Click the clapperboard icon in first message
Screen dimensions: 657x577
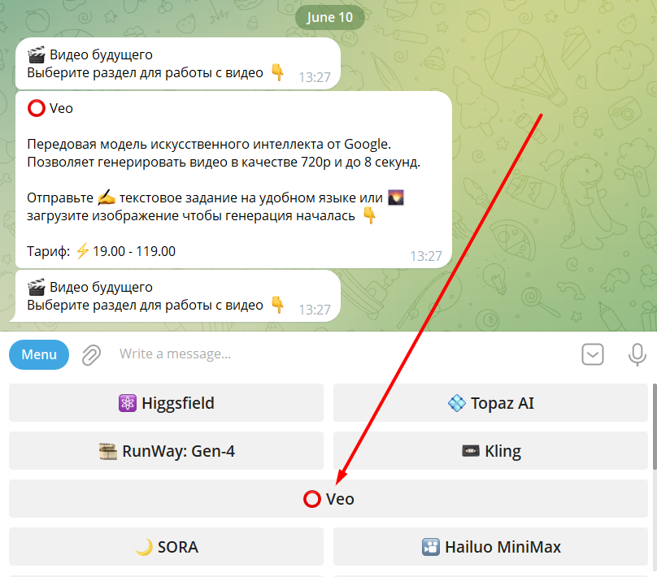pos(37,54)
